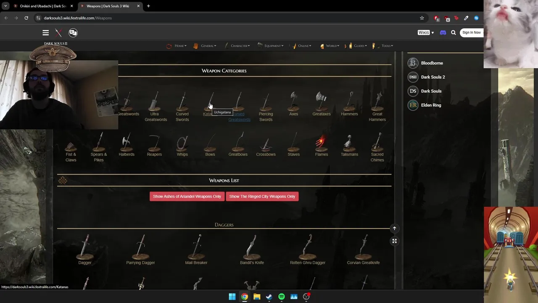Expand the Guides navigation menu

point(356,46)
